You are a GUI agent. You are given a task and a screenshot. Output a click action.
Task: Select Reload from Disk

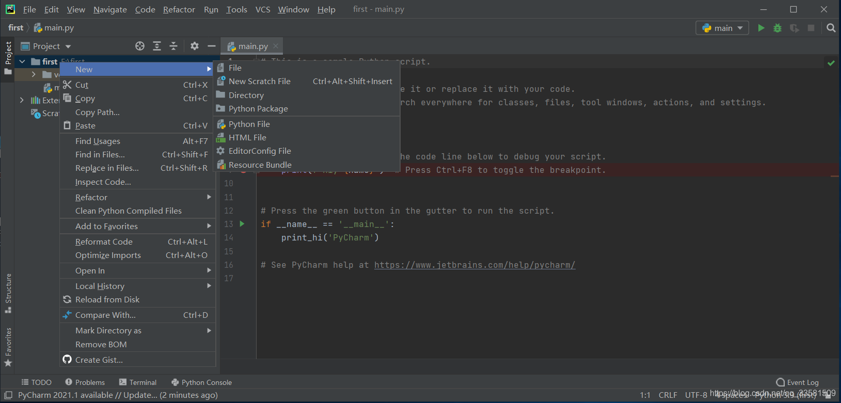pos(137,299)
